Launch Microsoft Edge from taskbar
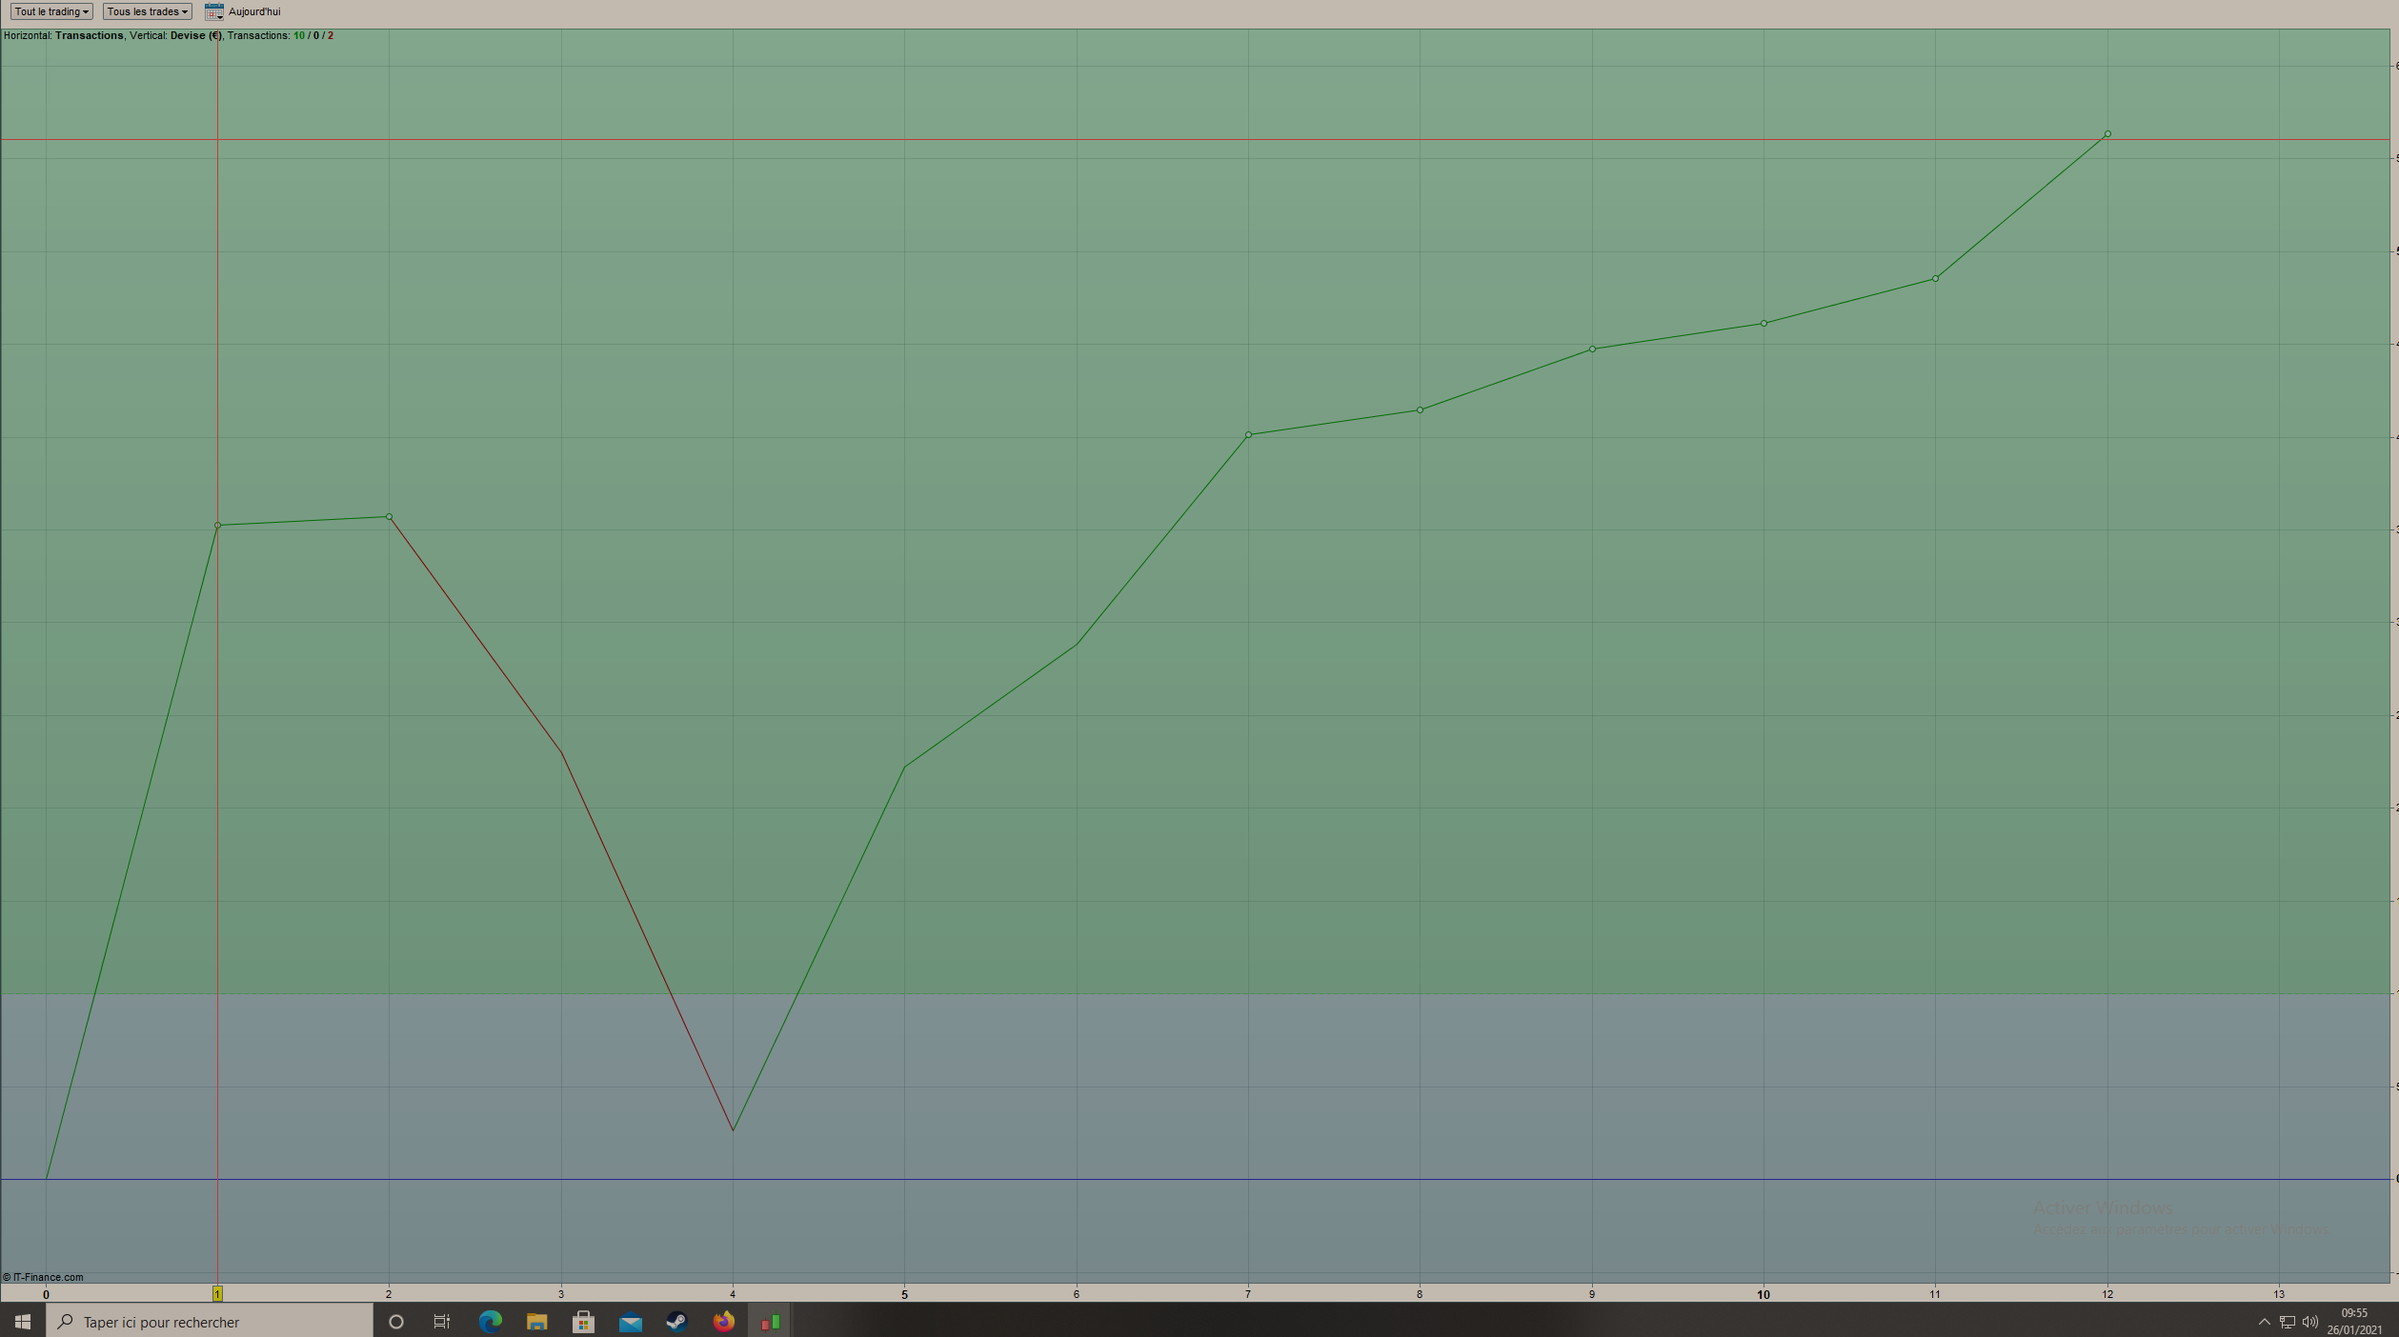Screen dimensions: 2399x1337 tap(490, 1322)
